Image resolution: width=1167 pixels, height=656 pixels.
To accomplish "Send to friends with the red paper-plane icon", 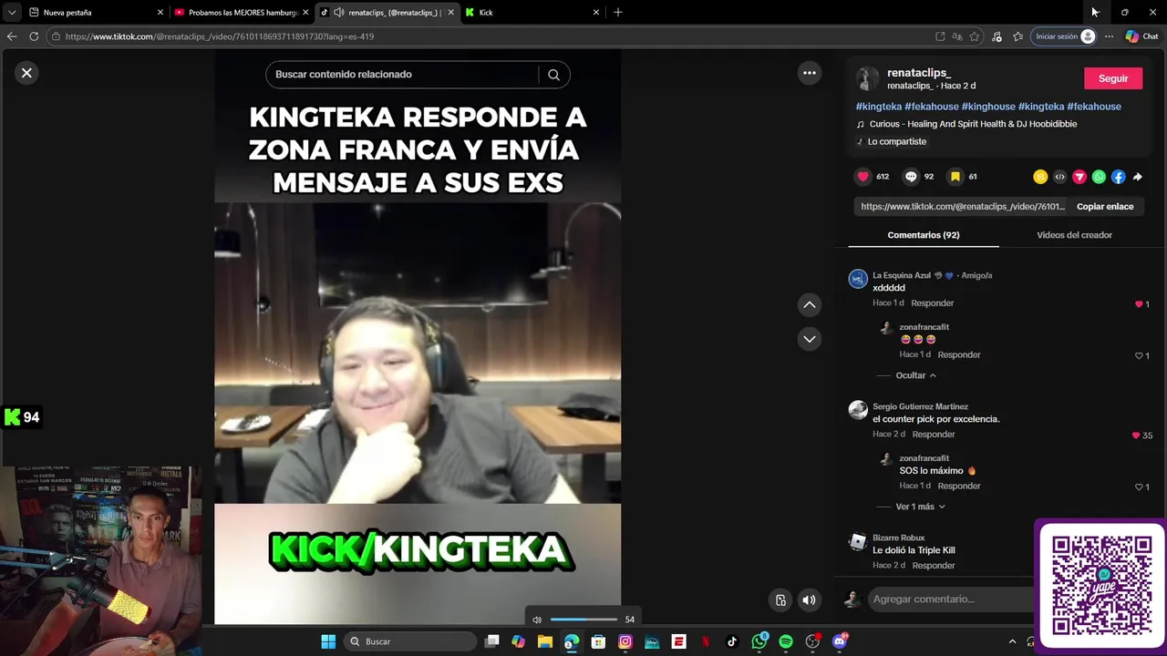I will click(1079, 177).
